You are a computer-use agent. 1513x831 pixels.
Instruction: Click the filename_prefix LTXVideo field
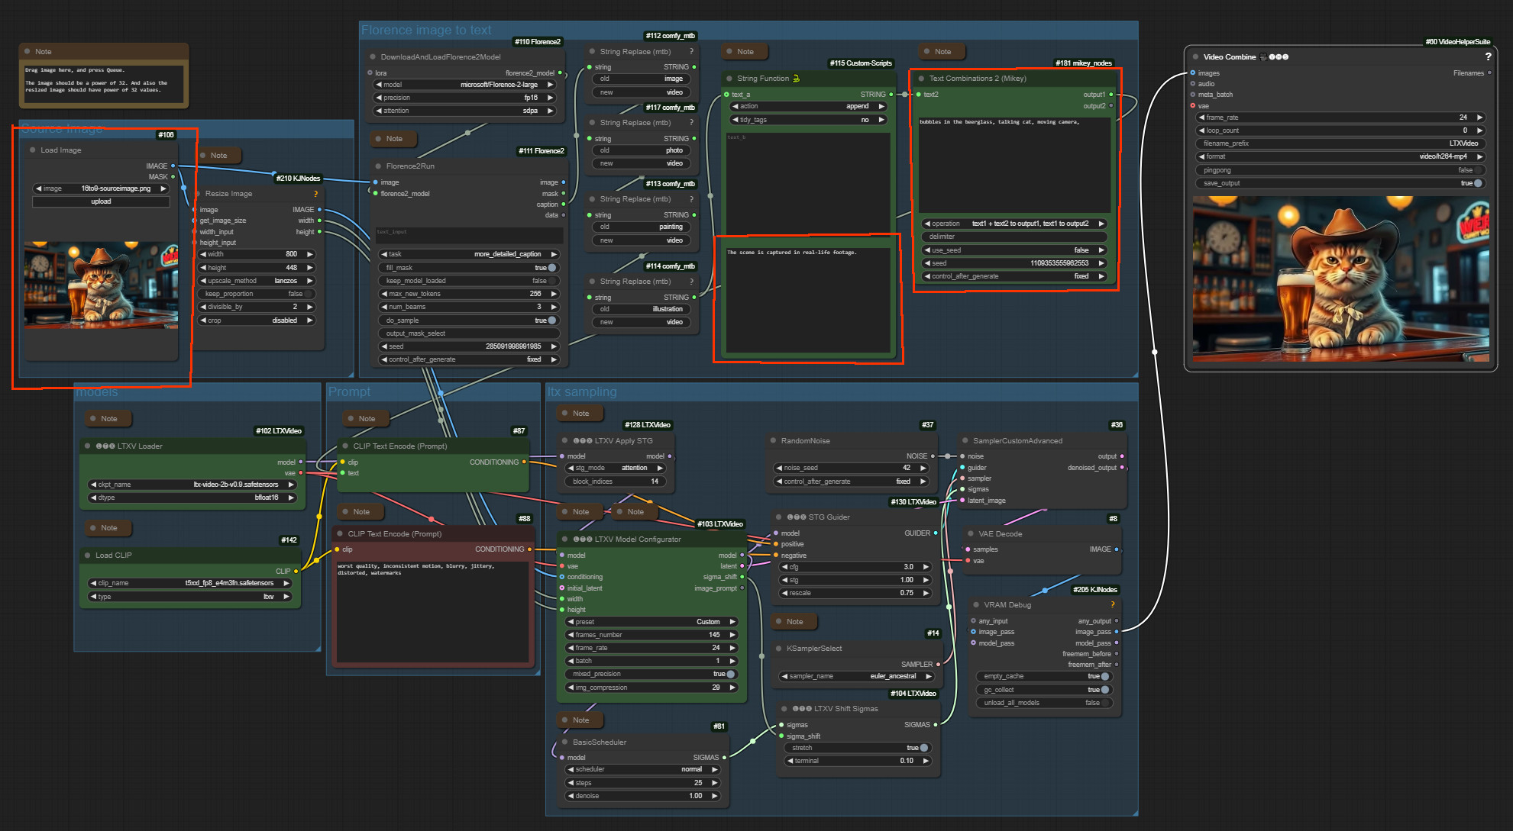(x=1340, y=143)
